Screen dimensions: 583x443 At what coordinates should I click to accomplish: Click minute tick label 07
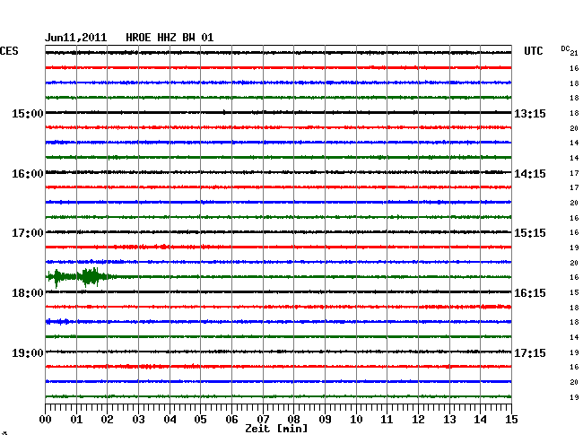click(263, 419)
